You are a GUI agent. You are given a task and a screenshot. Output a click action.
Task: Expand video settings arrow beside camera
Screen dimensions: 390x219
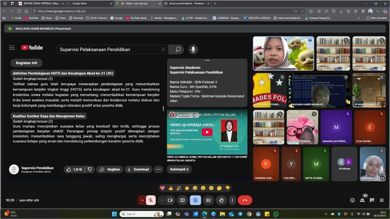162,200
